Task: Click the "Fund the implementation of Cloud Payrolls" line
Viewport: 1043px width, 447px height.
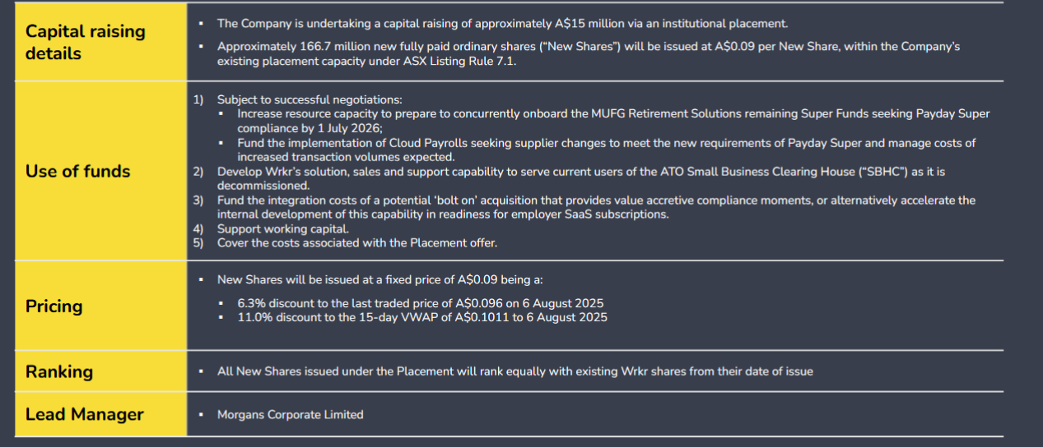Action: click(x=606, y=143)
